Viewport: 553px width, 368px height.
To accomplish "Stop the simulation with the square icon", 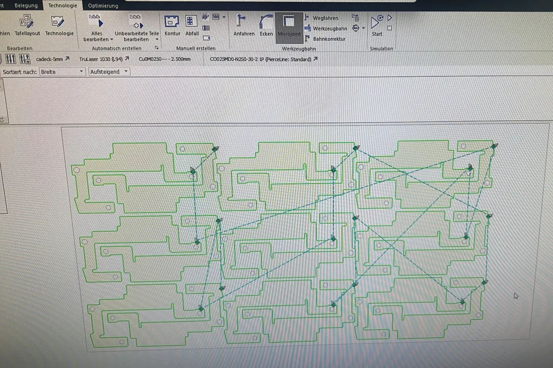I will (x=389, y=28).
